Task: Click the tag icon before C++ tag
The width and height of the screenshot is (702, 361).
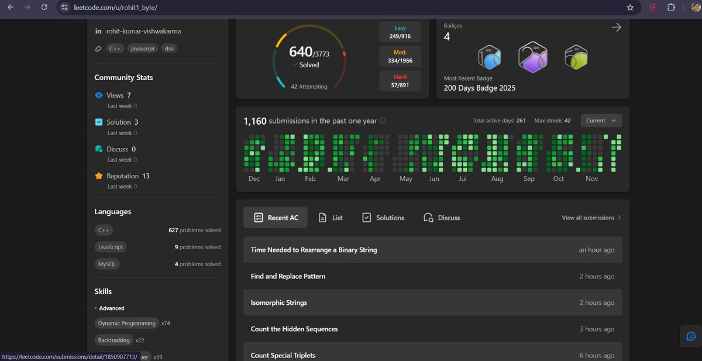Action: point(98,49)
